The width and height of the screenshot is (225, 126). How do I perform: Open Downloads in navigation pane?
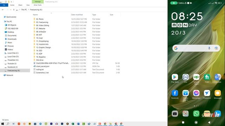[x=12, y=39]
